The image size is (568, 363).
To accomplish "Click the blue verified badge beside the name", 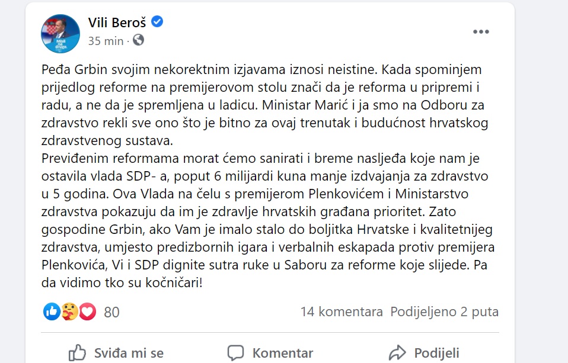I will pyautogui.click(x=157, y=23).
